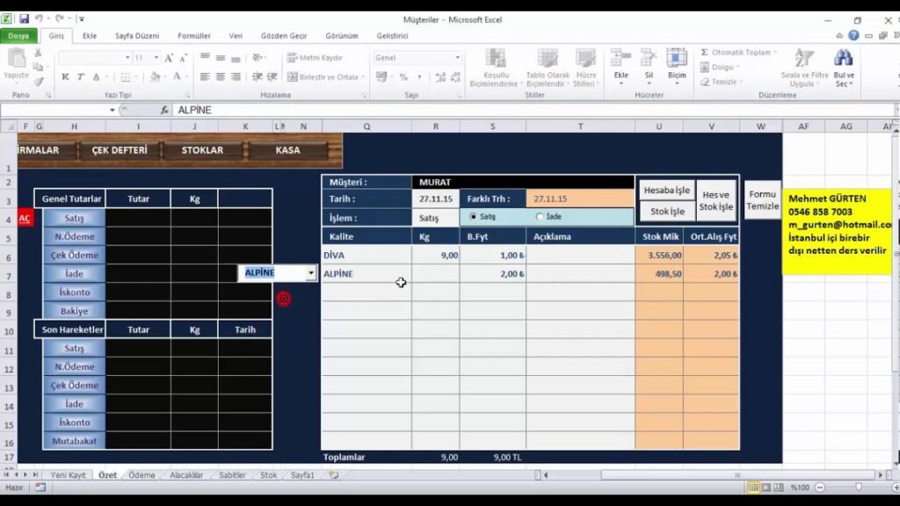Click the Save icon in quick access toolbar

point(24,18)
